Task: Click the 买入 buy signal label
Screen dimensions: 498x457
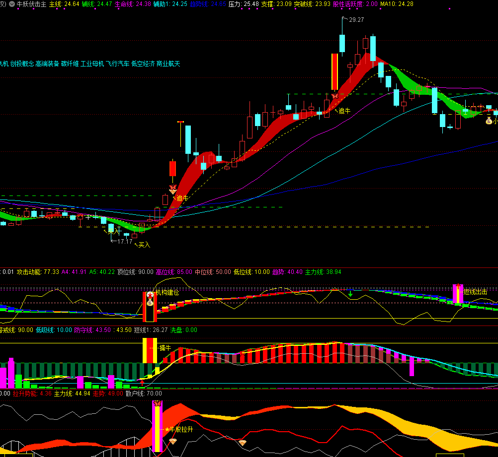Action: pyautogui.click(x=144, y=245)
